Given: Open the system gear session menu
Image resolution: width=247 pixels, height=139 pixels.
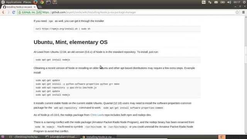Looking at the screenshot, I should [244, 2].
